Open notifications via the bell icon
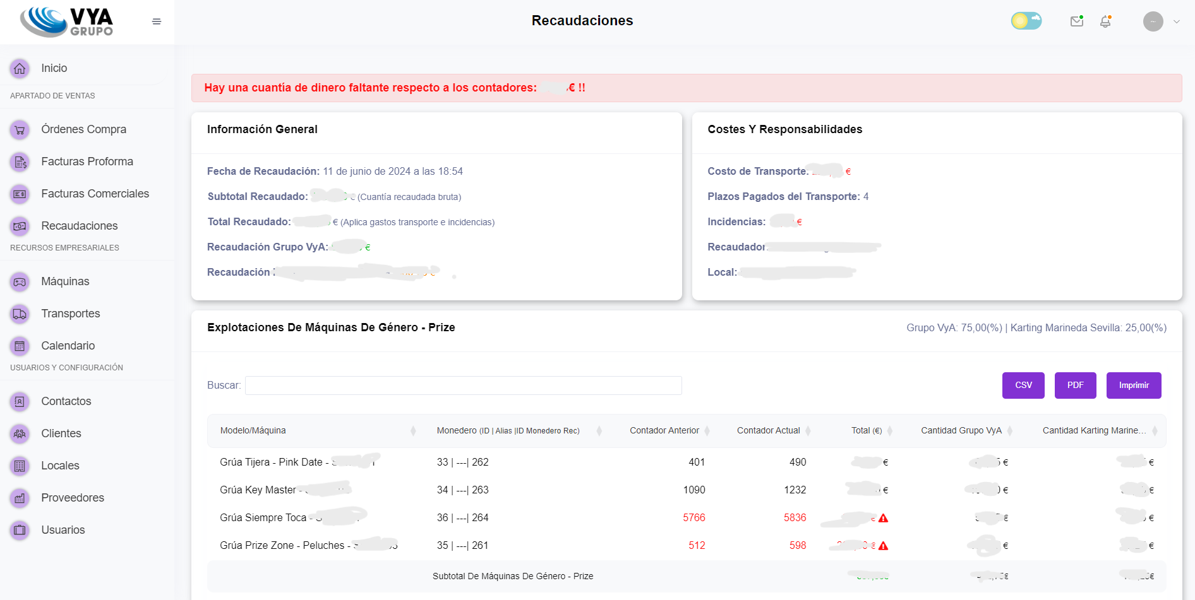This screenshot has height=600, width=1195. point(1105,21)
